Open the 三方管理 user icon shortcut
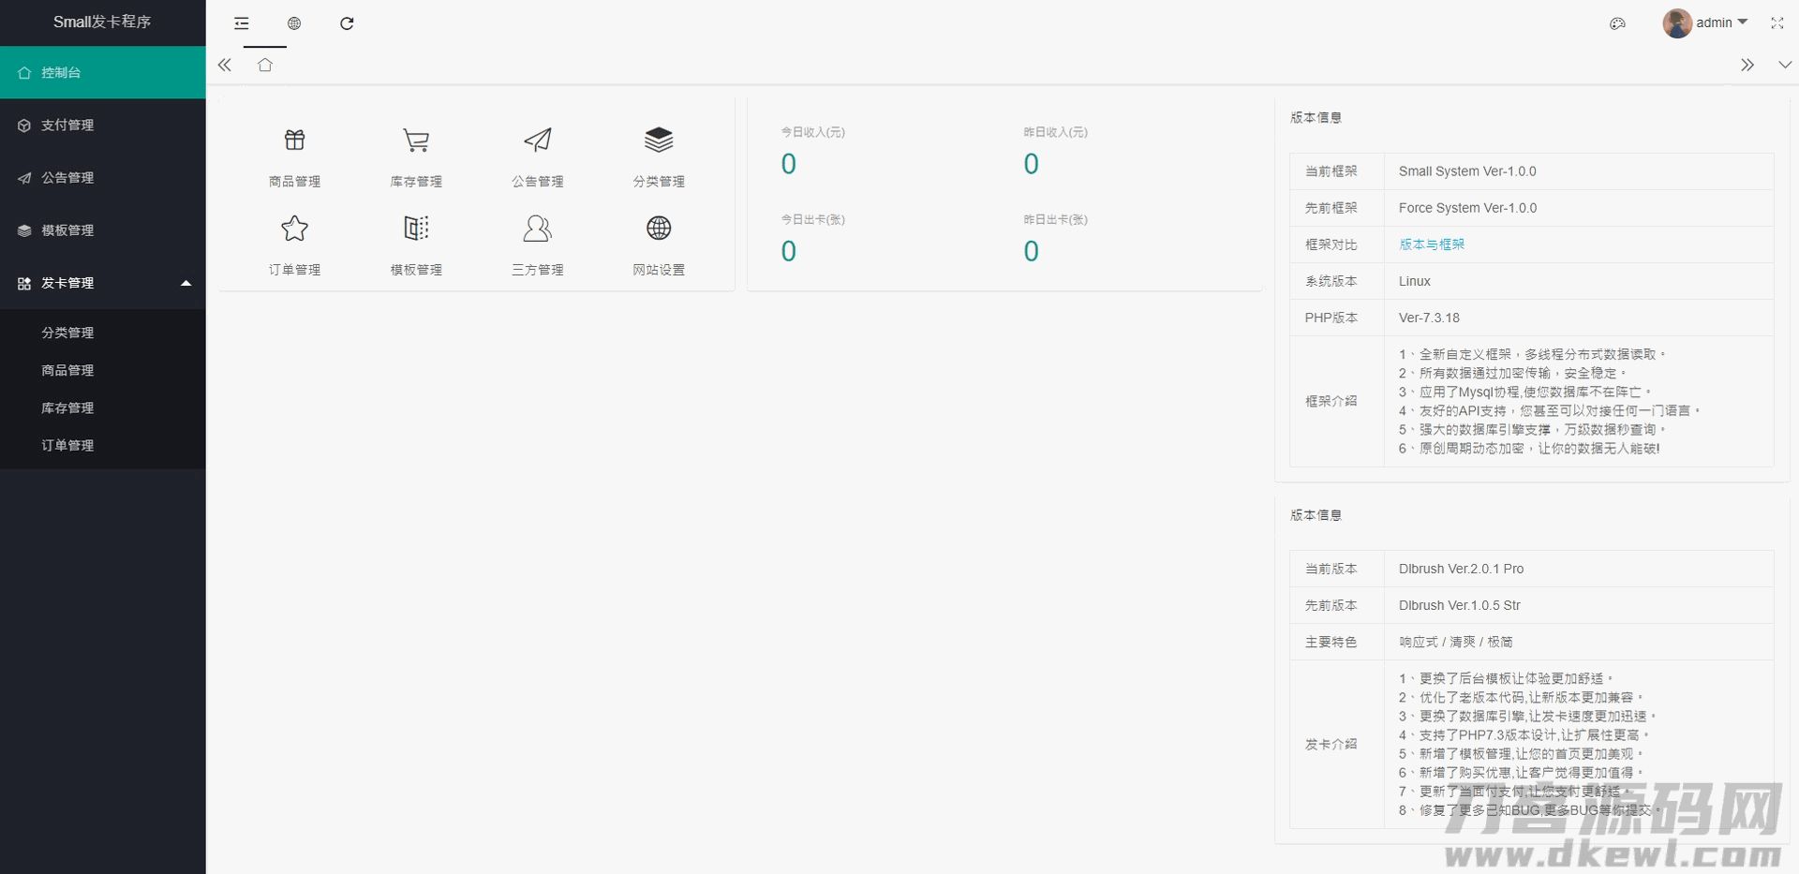This screenshot has height=874, width=1799. coord(537,229)
